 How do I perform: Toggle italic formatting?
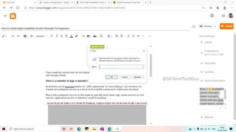coord(56,36)
